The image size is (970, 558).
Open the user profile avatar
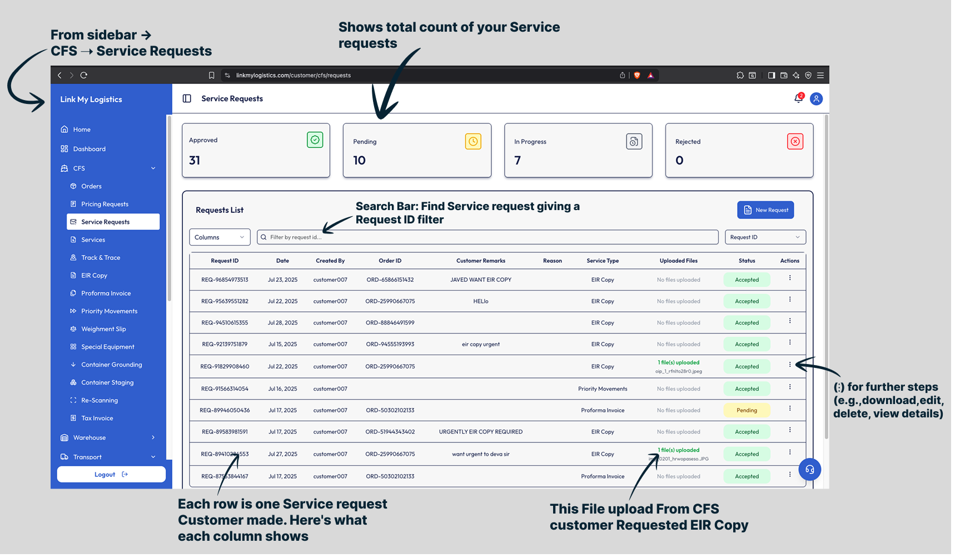pyautogui.click(x=816, y=99)
